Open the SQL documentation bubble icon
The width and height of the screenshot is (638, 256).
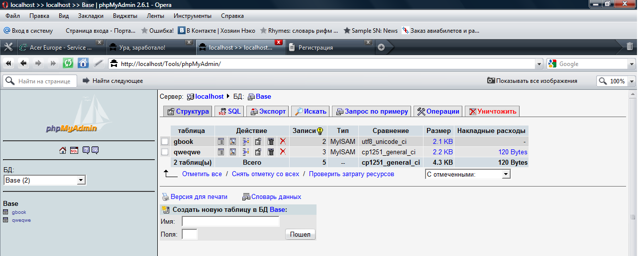[95, 150]
